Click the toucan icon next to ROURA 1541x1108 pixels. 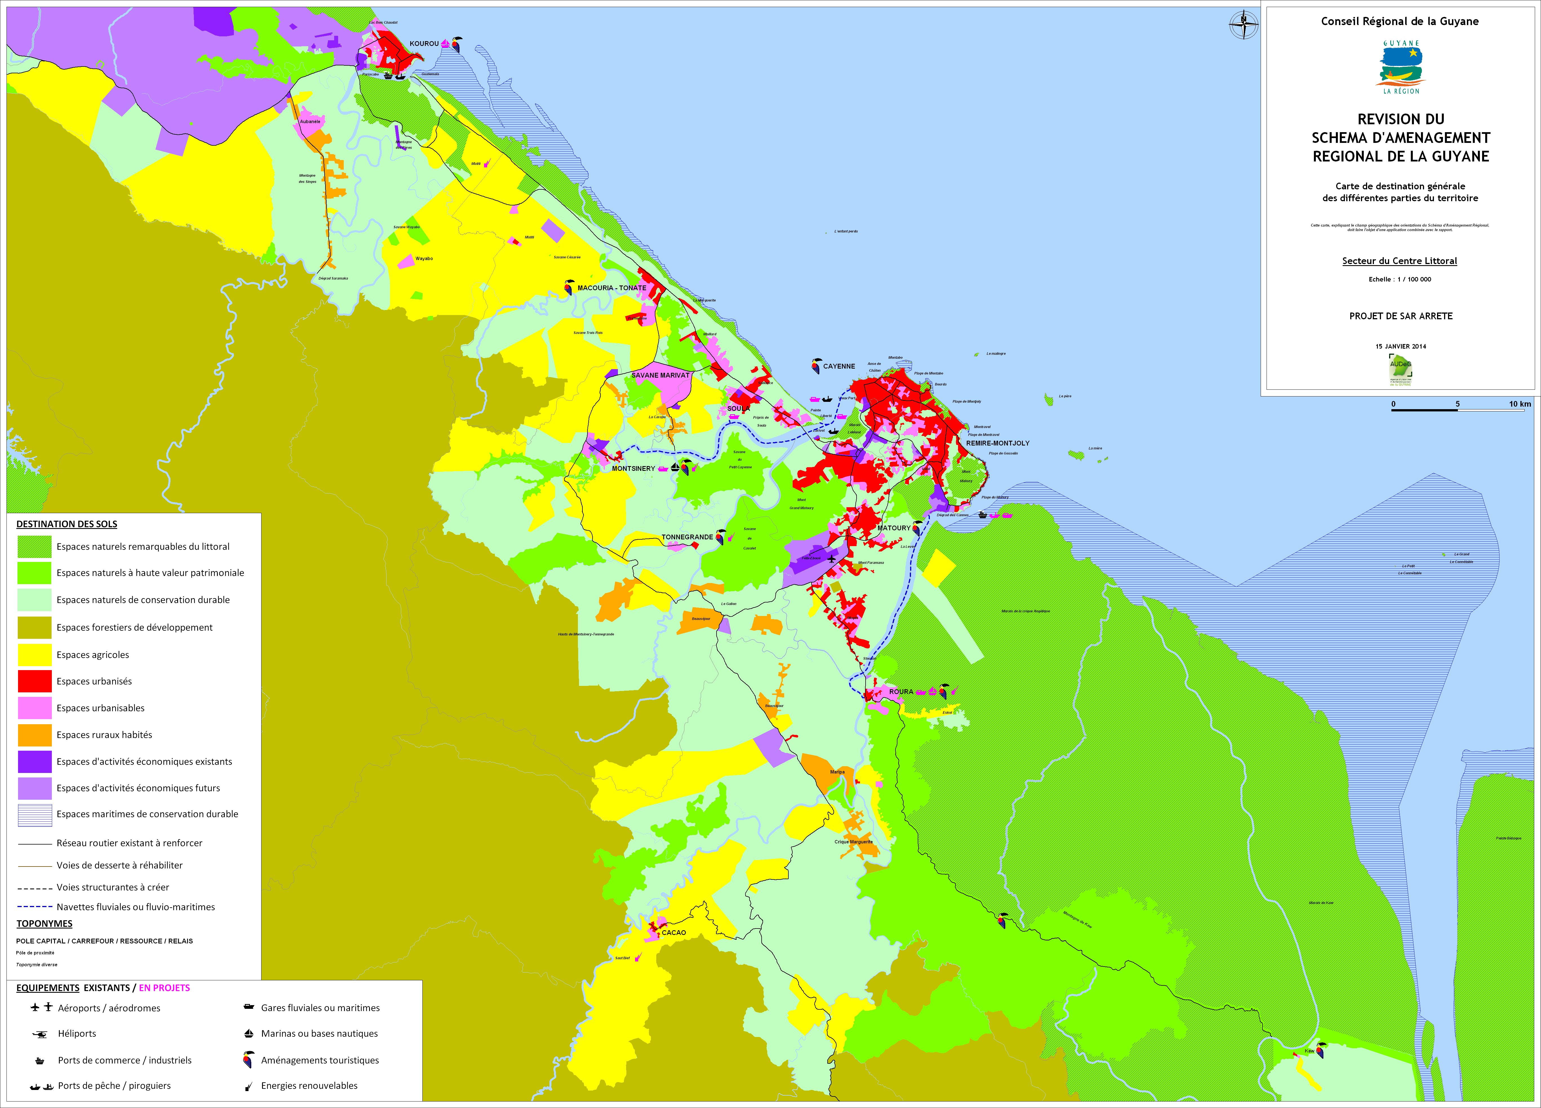coord(944,691)
